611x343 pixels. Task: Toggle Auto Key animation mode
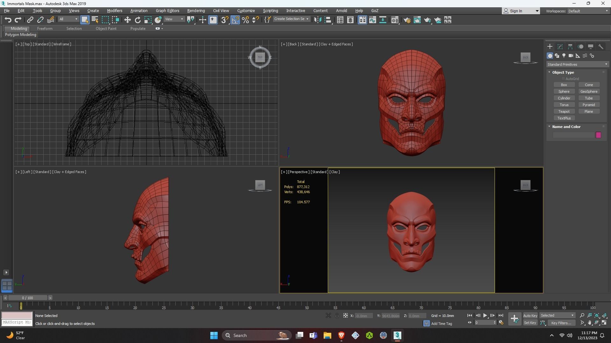530,316
